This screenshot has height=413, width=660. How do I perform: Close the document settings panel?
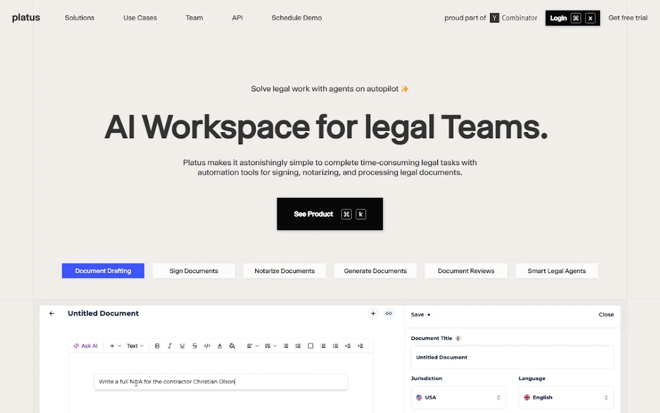[x=606, y=315]
